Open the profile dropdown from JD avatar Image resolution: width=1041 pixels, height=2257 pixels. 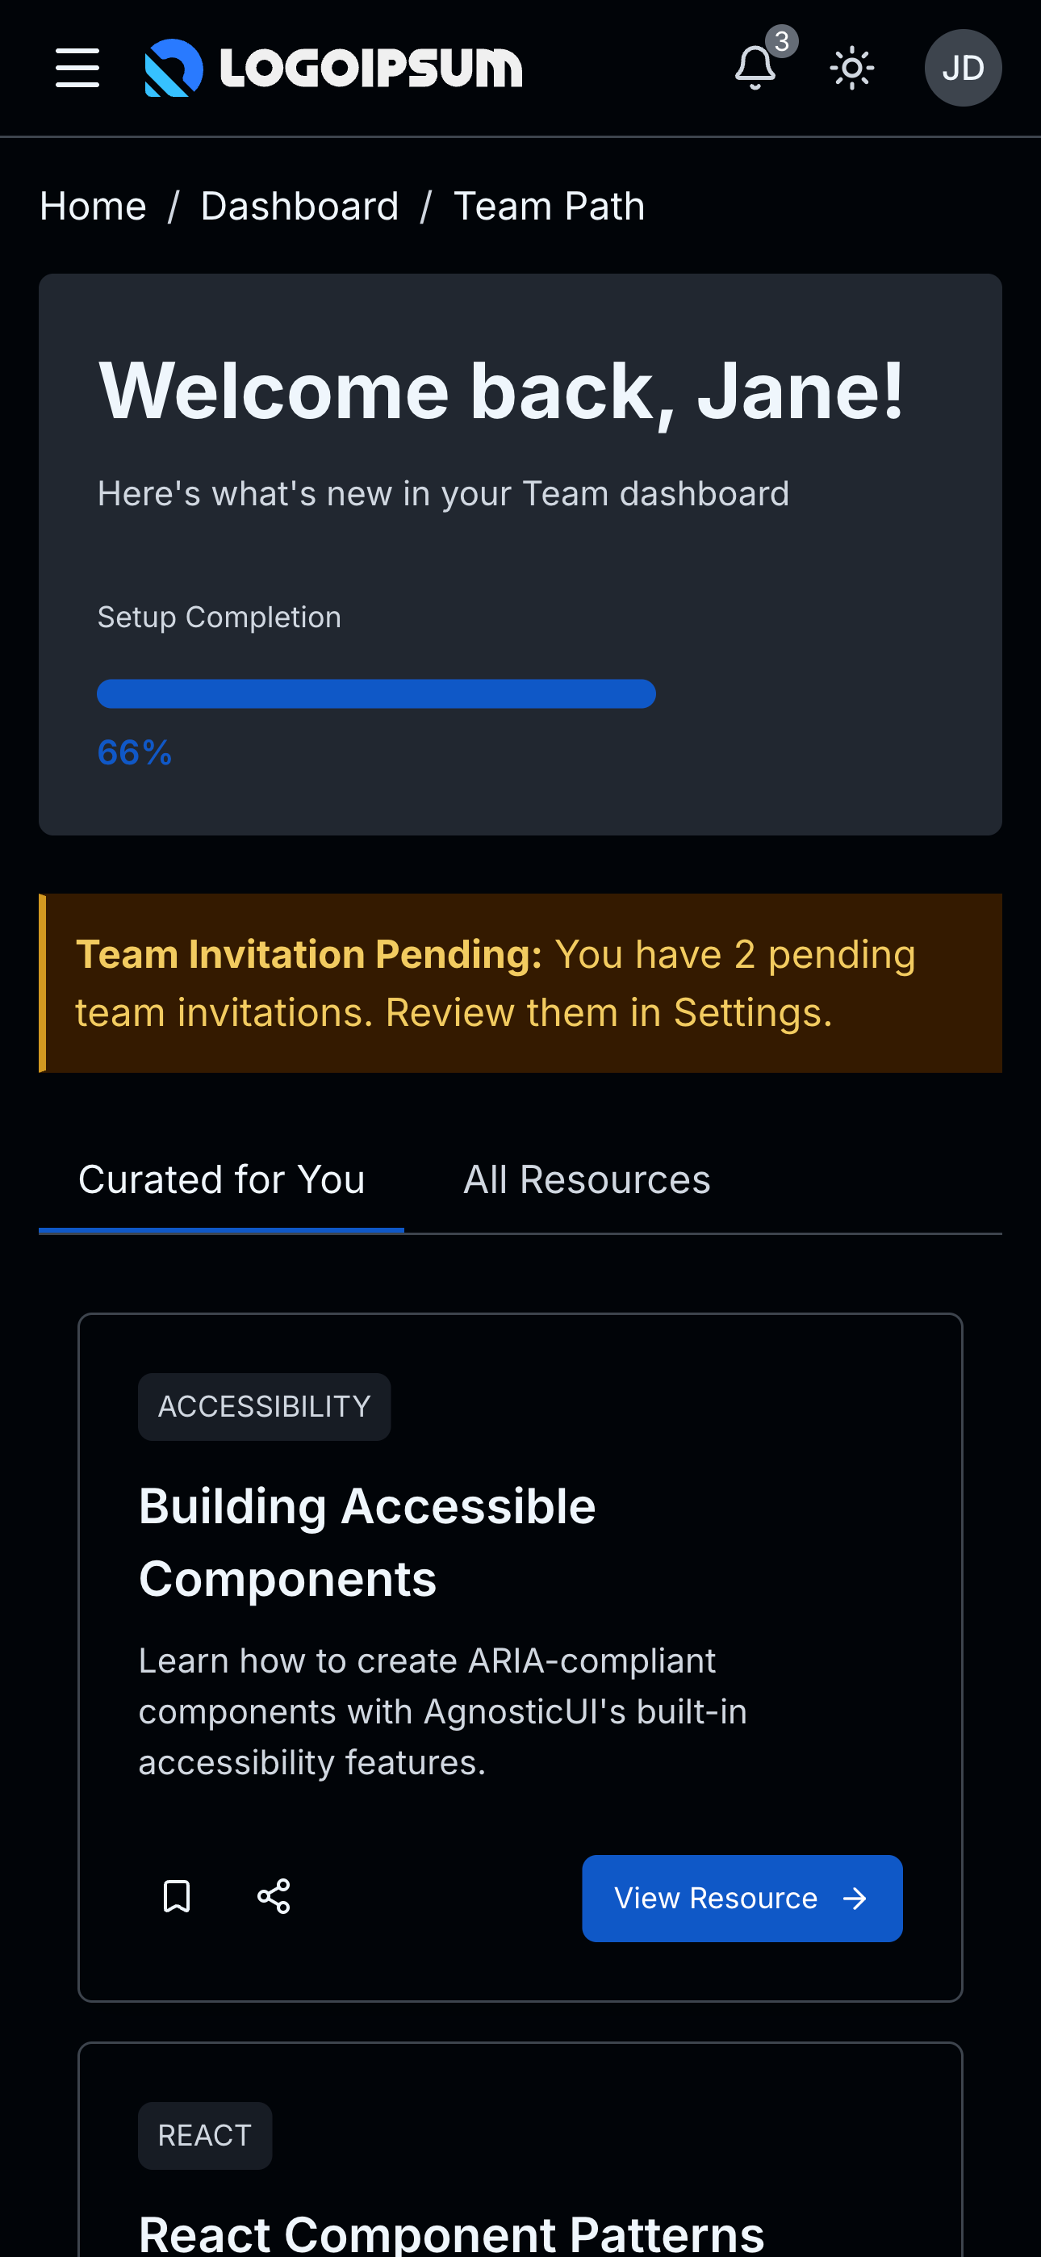(962, 68)
